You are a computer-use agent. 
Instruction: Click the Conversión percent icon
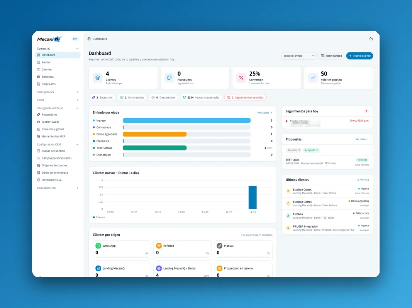[x=241, y=78]
